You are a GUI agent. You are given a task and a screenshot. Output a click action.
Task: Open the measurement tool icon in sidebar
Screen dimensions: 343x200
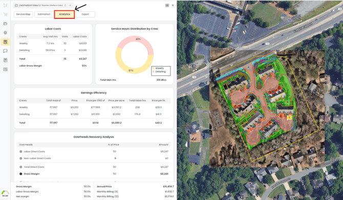[5, 6]
